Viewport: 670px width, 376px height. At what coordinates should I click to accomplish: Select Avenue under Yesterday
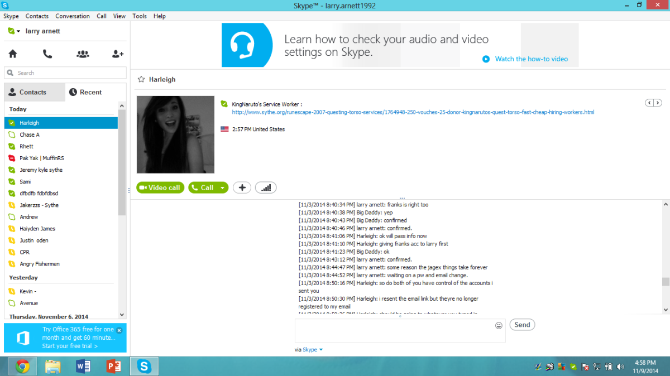(x=61, y=303)
